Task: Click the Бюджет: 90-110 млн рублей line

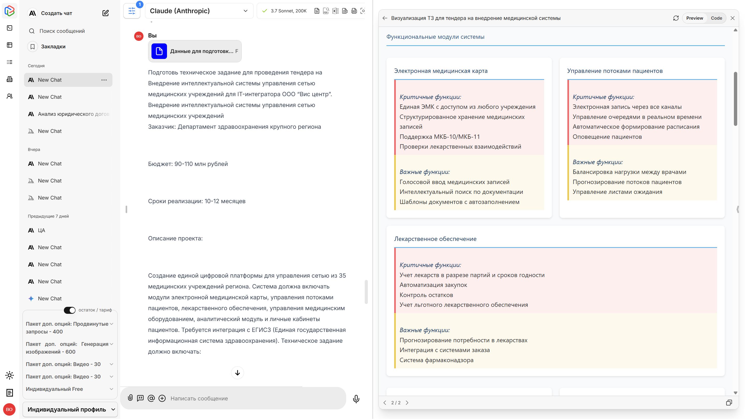Action: pos(188,164)
